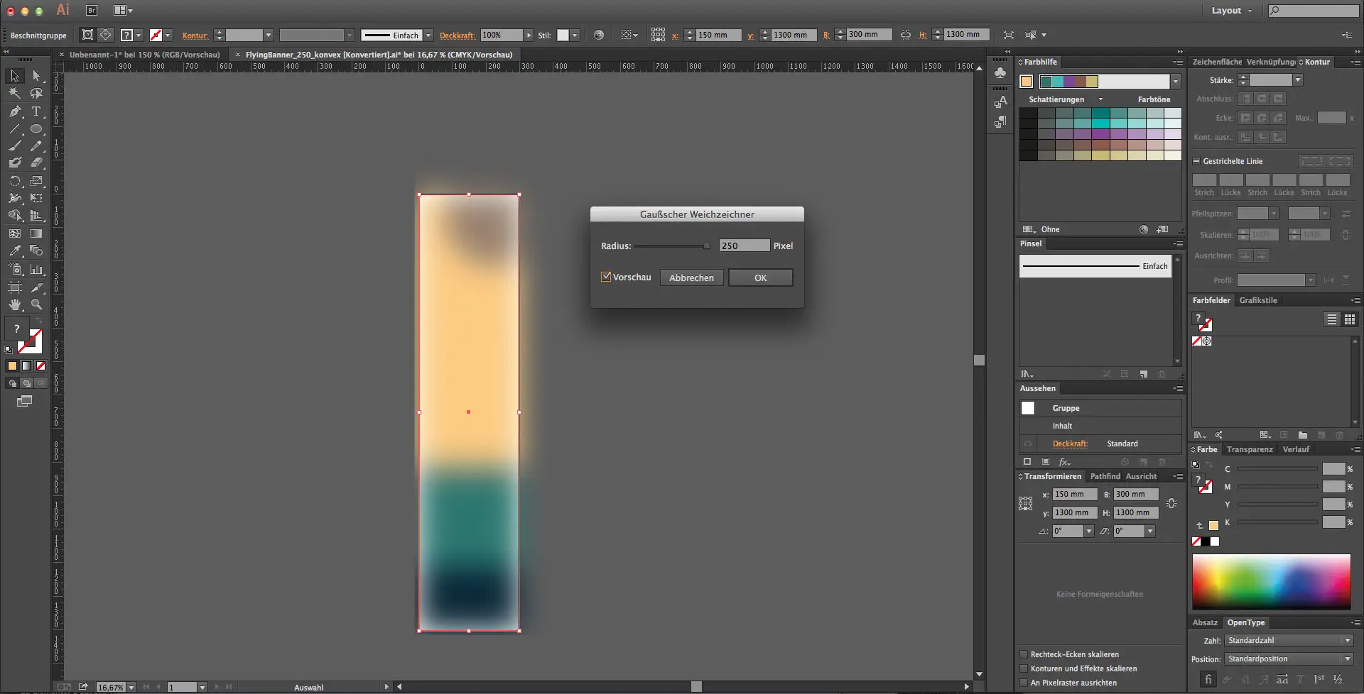The image size is (1364, 694).
Task: Click the Radius slider handle
Action: (x=706, y=246)
